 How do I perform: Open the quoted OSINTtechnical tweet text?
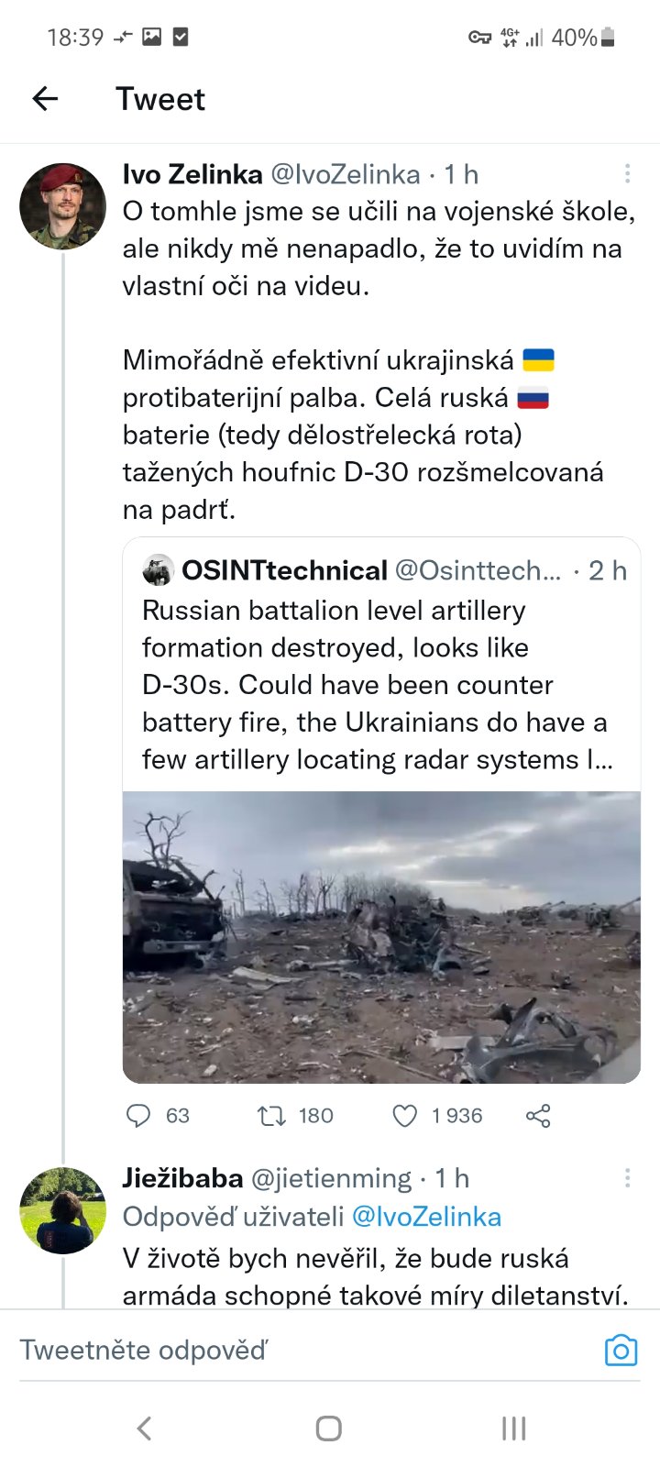[376, 685]
